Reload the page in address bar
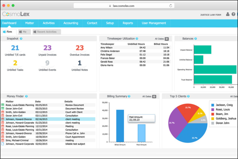The height and width of the screenshot is (159, 238). pos(171,6)
